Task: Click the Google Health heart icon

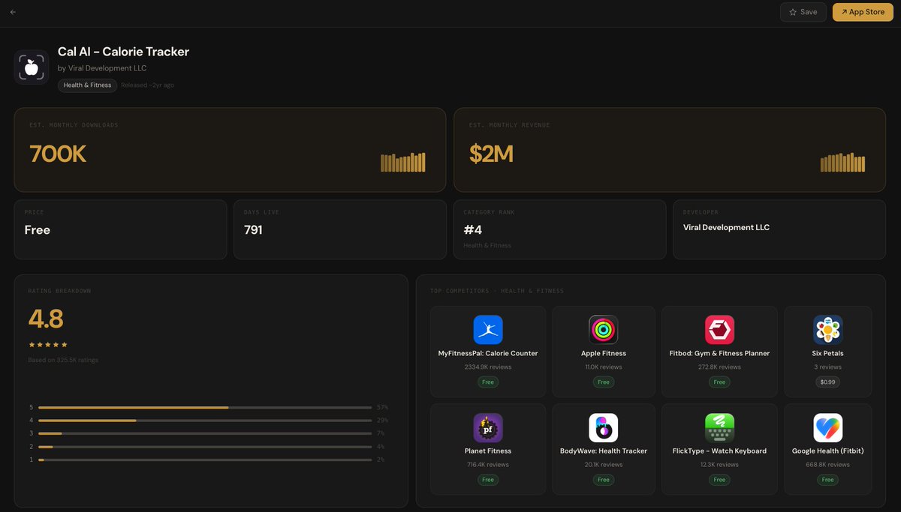Action: pos(828,428)
